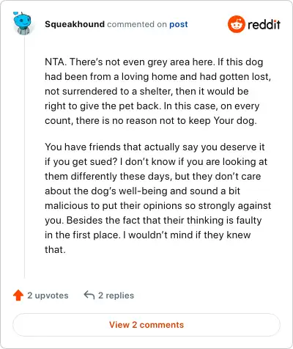Click the orange Reddit Snoo logo
The width and height of the screenshot is (293, 349).
click(x=236, y=24)
